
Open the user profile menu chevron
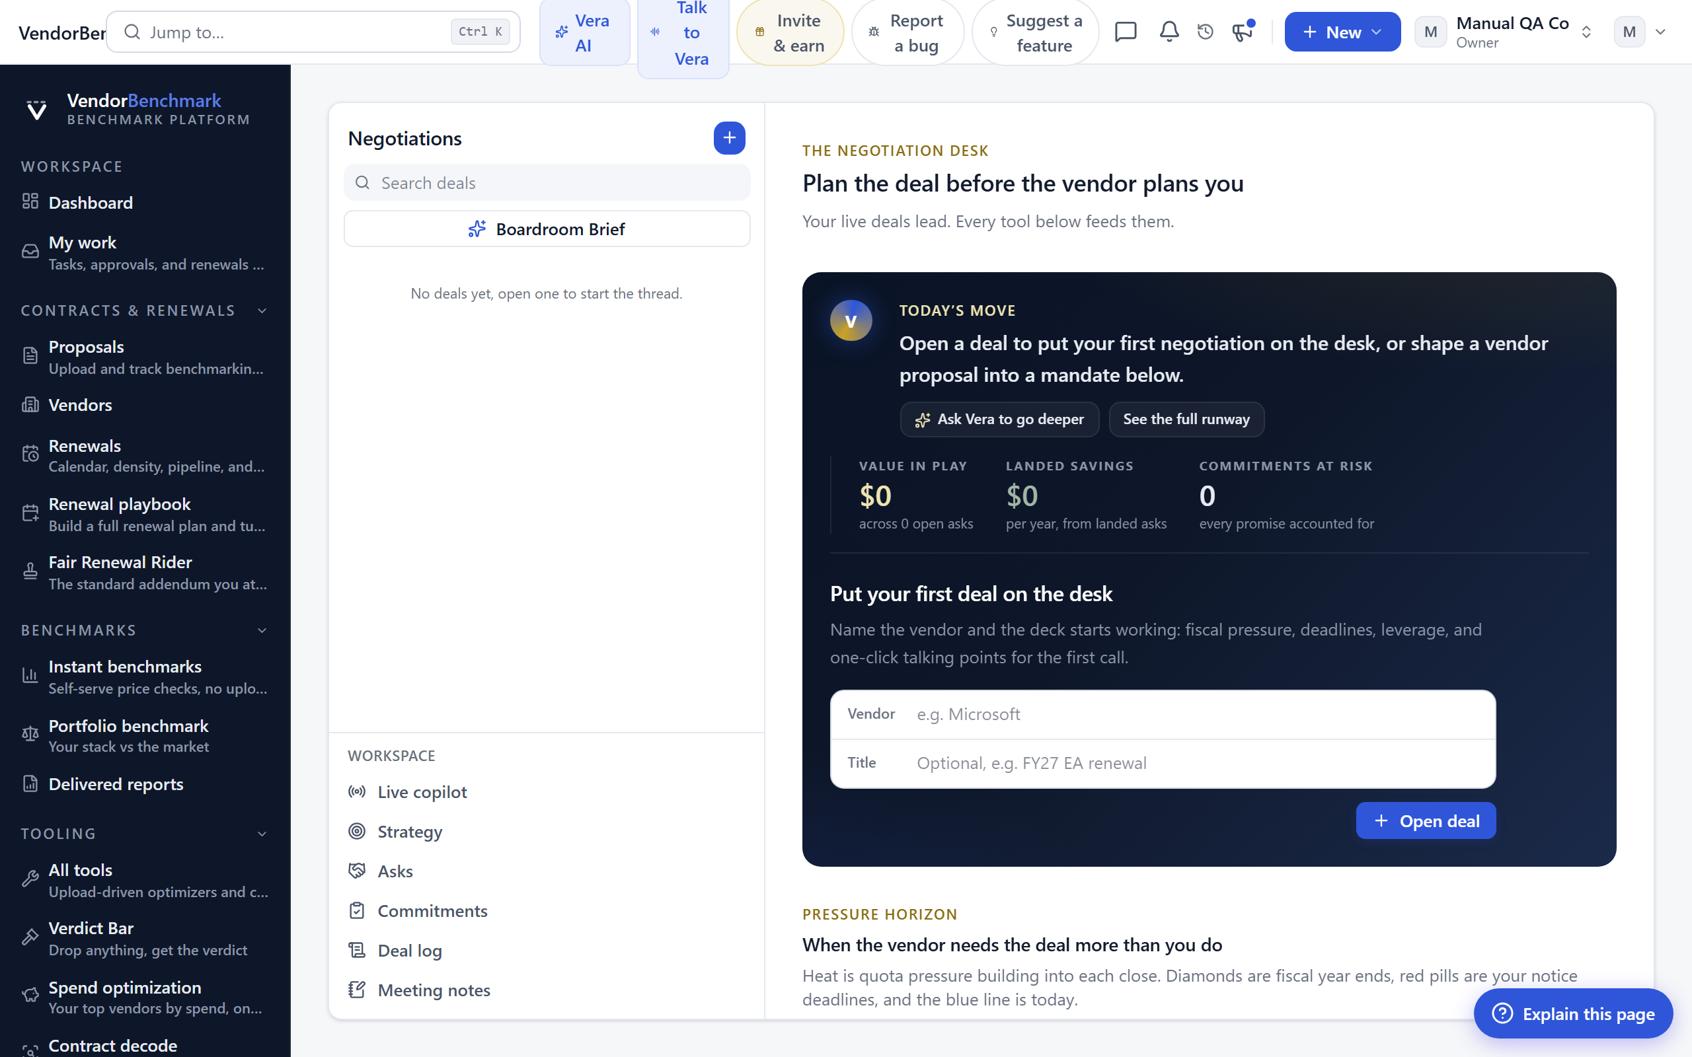pos(1661,32)
